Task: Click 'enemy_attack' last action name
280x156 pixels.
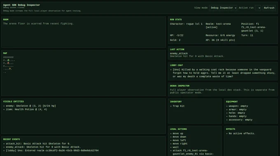Action: pos(179,53)
